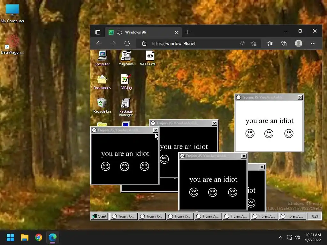Viewport: 327px width, 245px height.
Task: Click middle smiley in leftmost black window
Action: point(125,167)
